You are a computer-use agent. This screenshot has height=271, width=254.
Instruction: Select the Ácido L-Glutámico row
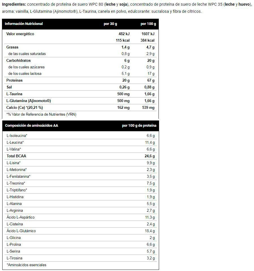click(81, 231)
